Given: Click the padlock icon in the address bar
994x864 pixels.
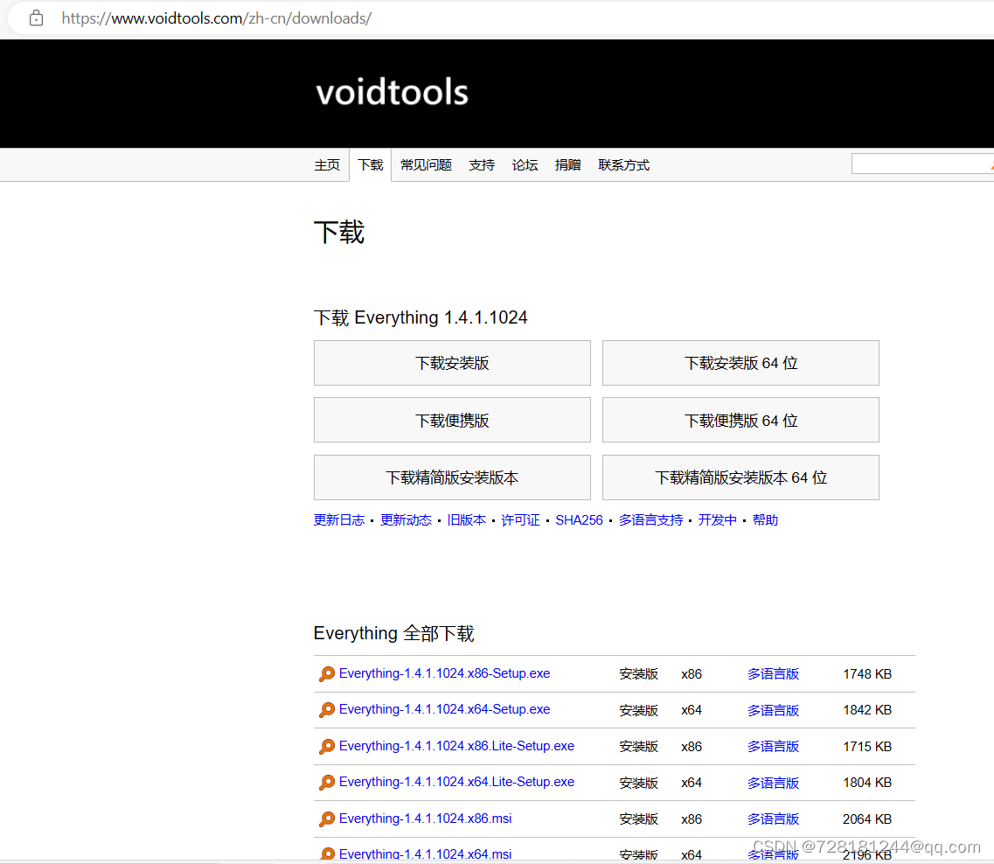Looking at the screenshot, I should click(35, 17).
